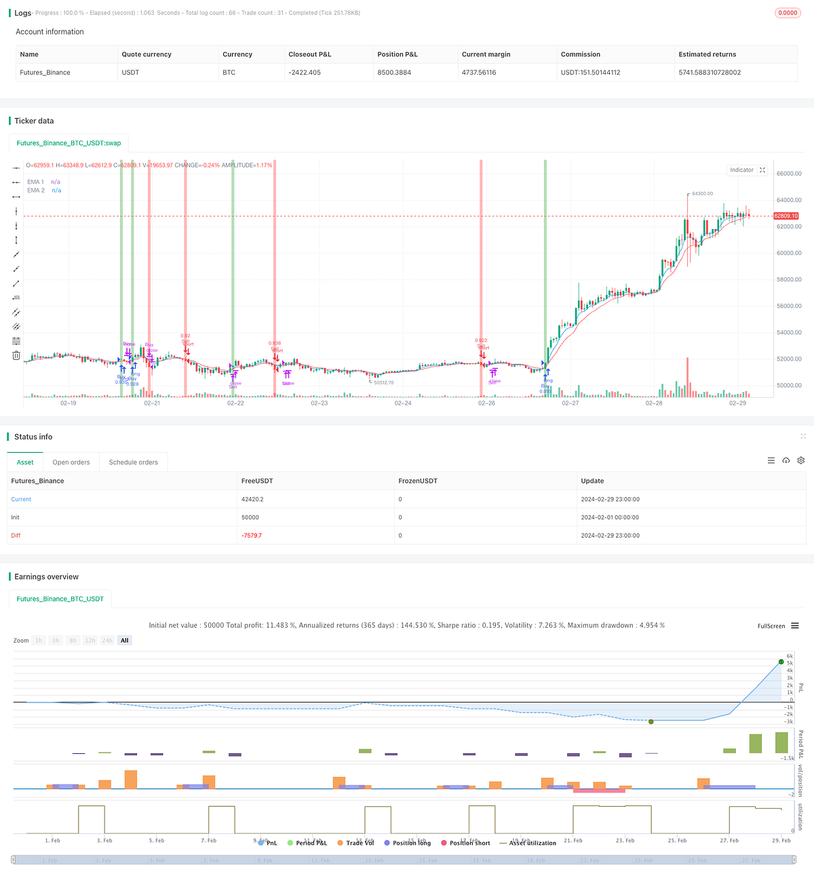Click the trash icon to clear chart drawings
This screenshot has width=814, height=878.
16,355
